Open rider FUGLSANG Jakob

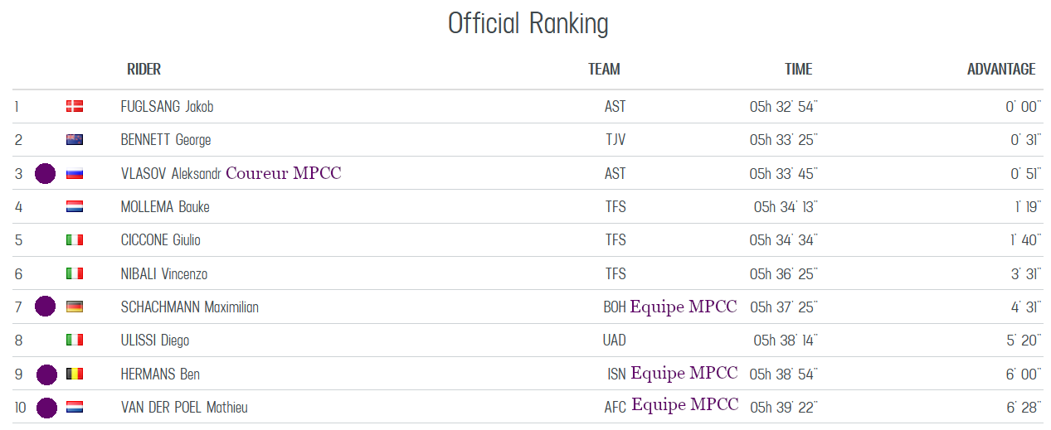(167, 107)
